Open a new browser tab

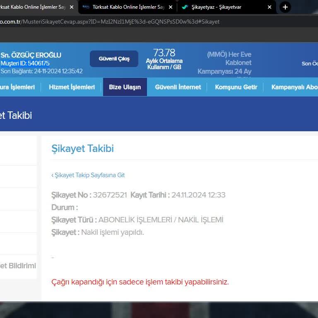(285, 7)
